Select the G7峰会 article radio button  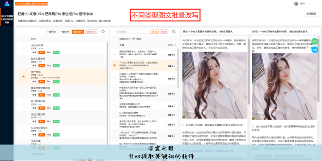pyautogui.click(x=114, y=78)
